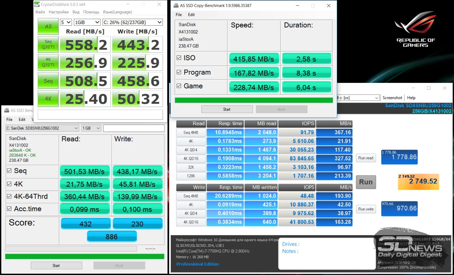
Task: Click the Run read button
Action: (x=366, y=158)
